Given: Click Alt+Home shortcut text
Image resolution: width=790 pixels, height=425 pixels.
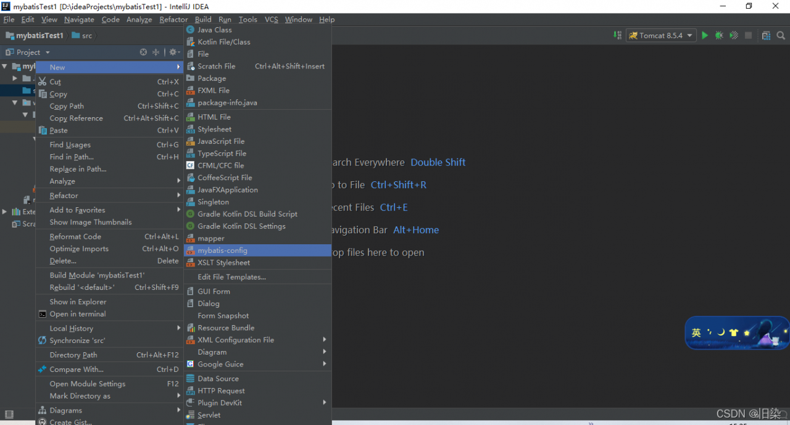Looking at the screenshot, I should pyautogui.click(x=416, y=230).
